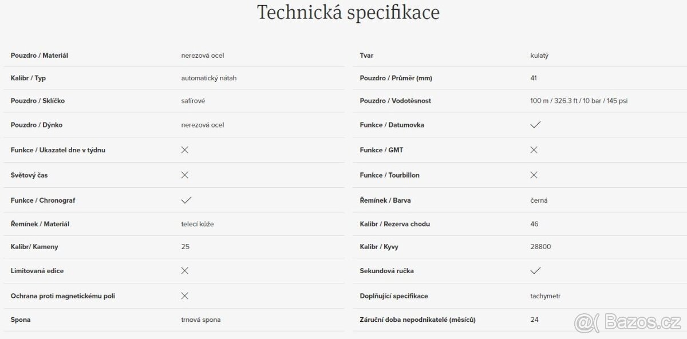Viewport: 687px width, 339px height.
Task: Click the magnetic field protection cross icon
Action: tap(184, 296)
